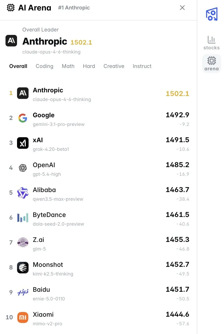Screen dimensions: 224x334
Task: Click the Google logo icon
Action: click(x=23, y=118)
